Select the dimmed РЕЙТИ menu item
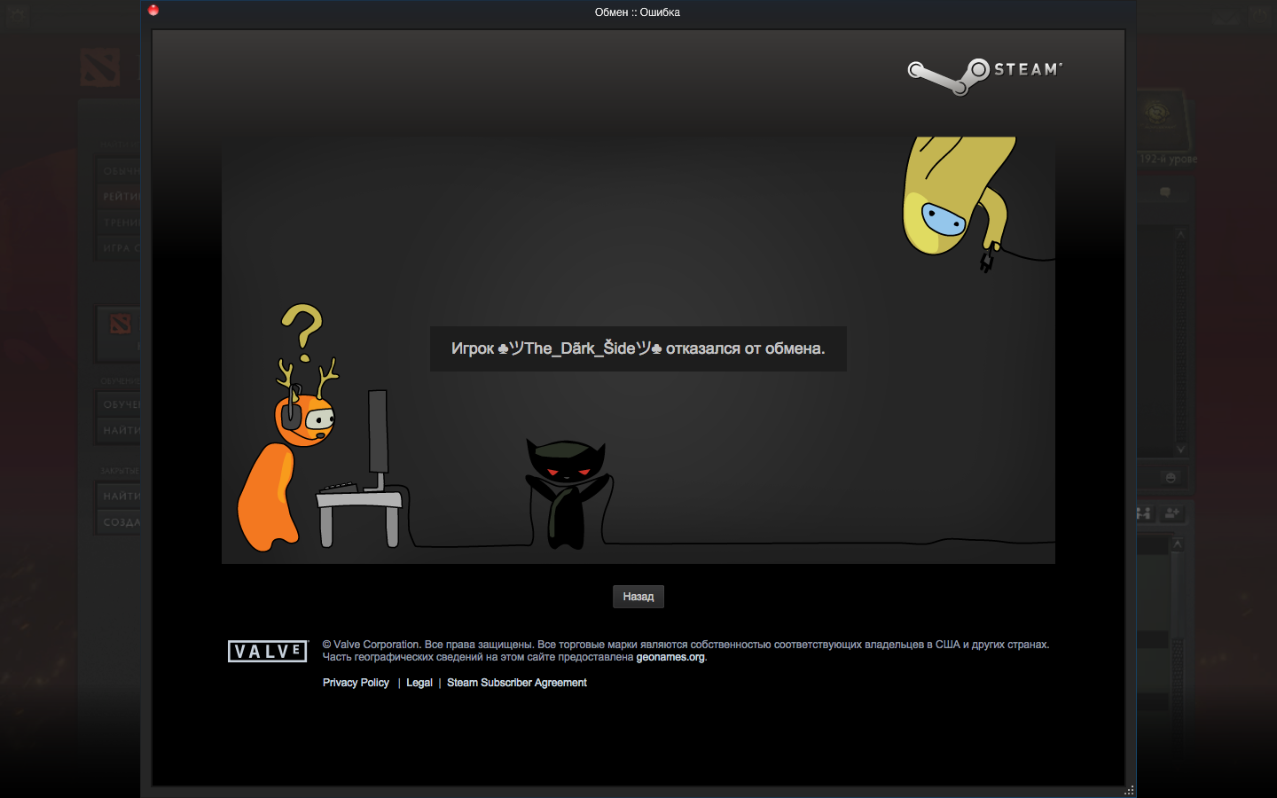The image size is (1277, 798). point(119,197)
